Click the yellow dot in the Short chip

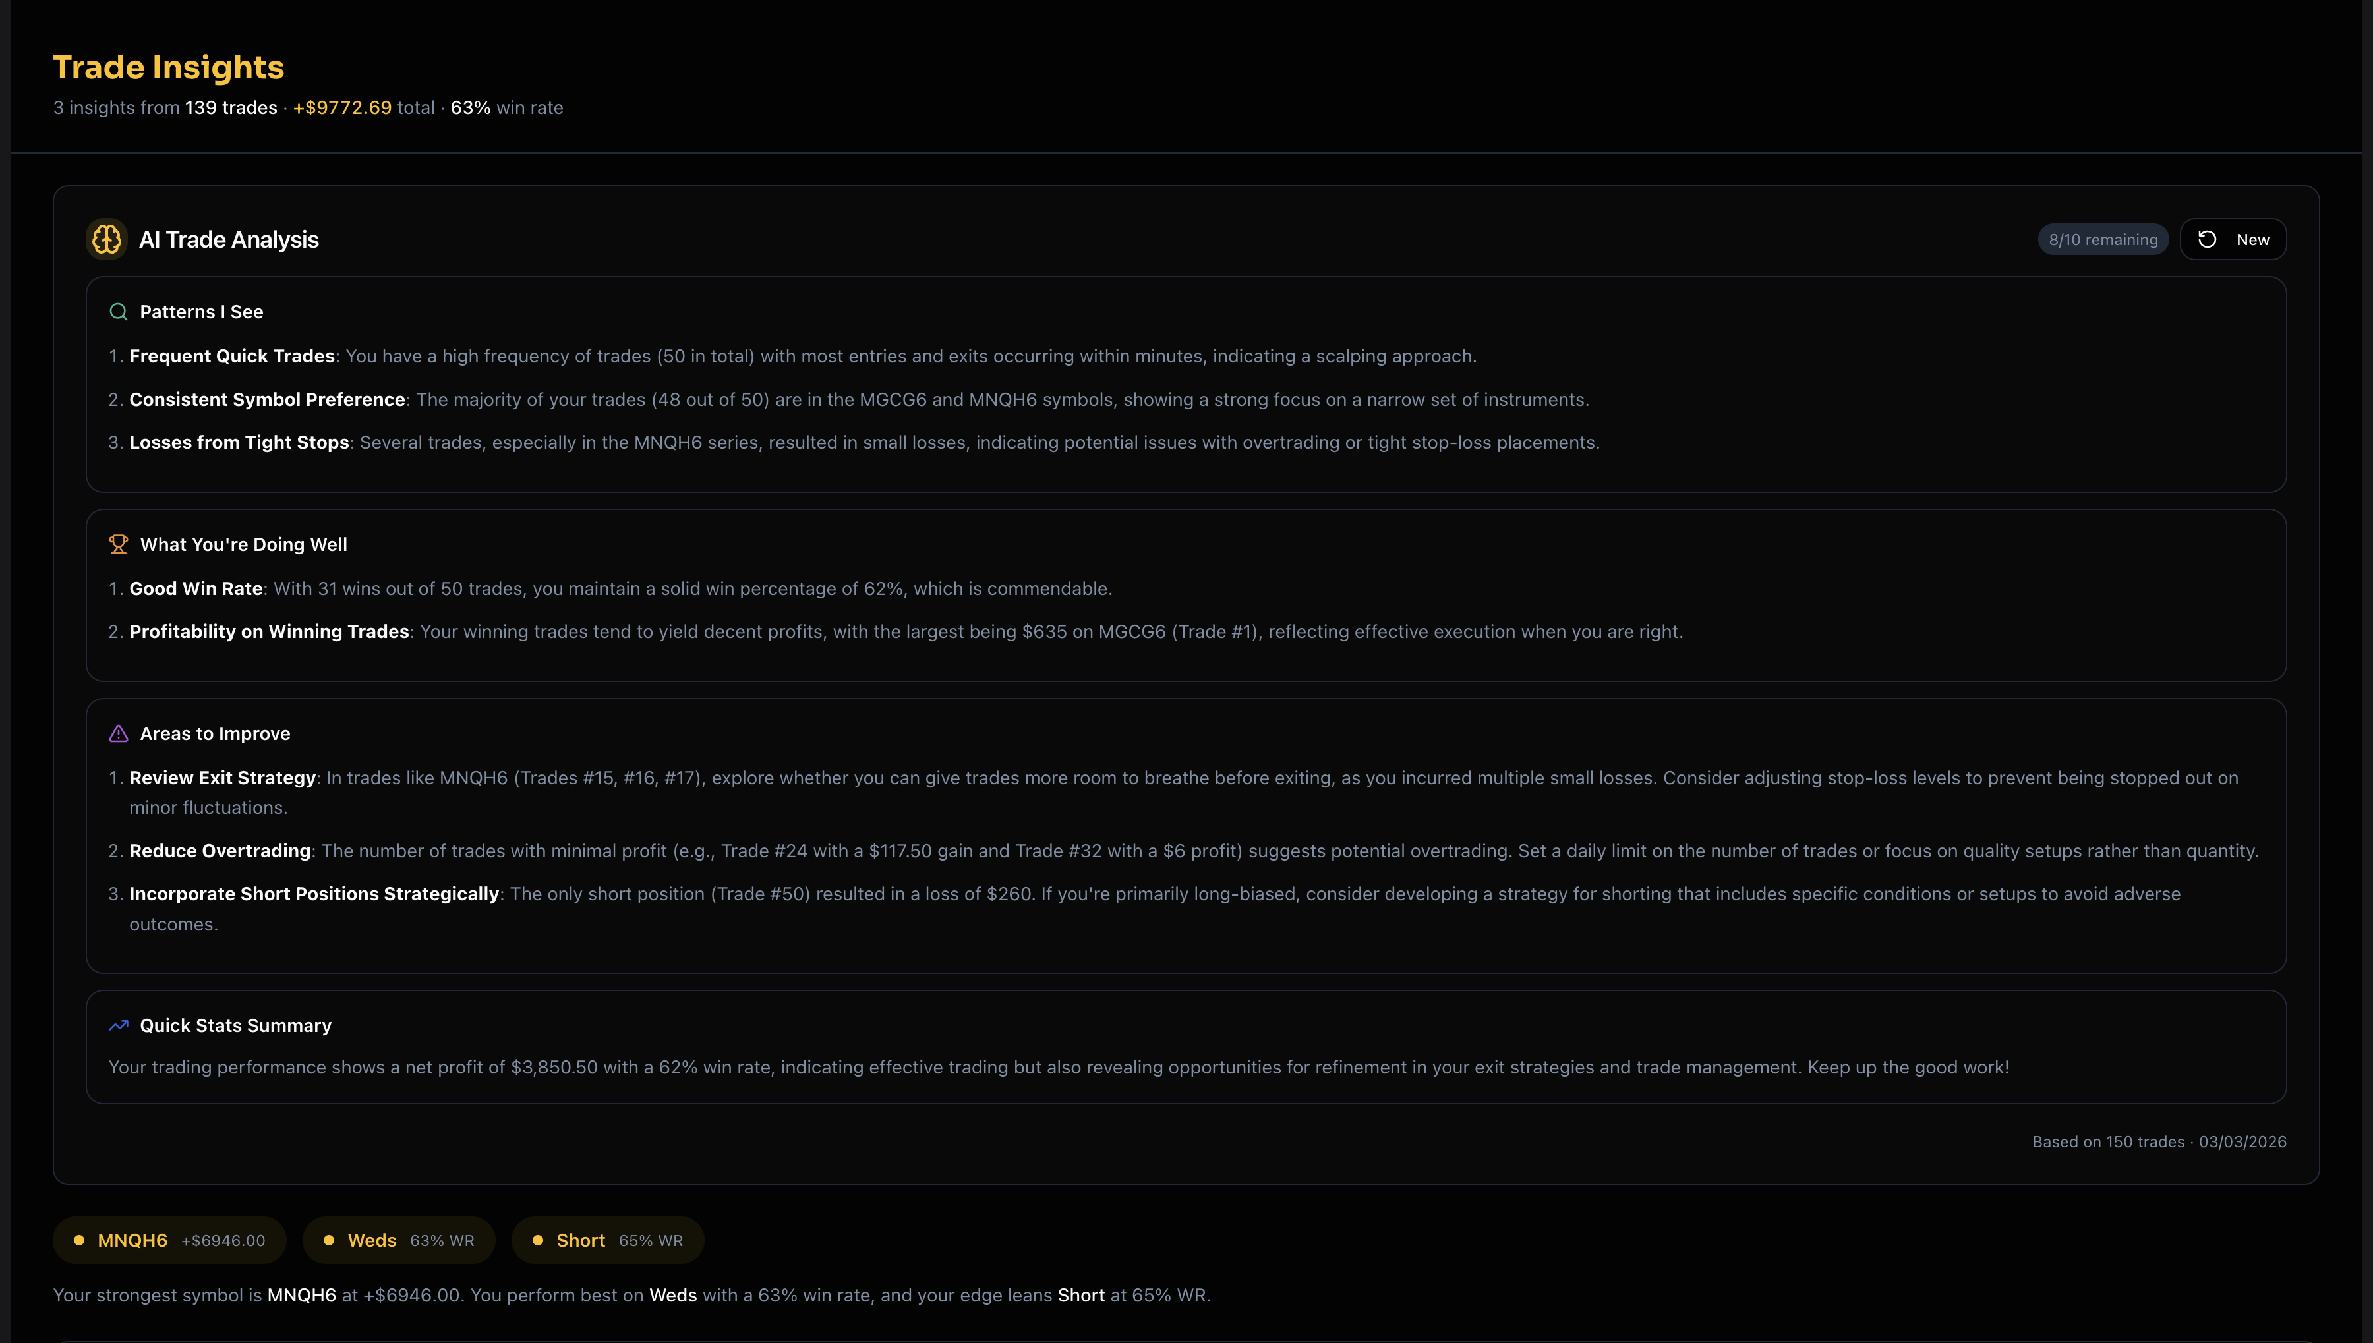(x=538, y=1240)
